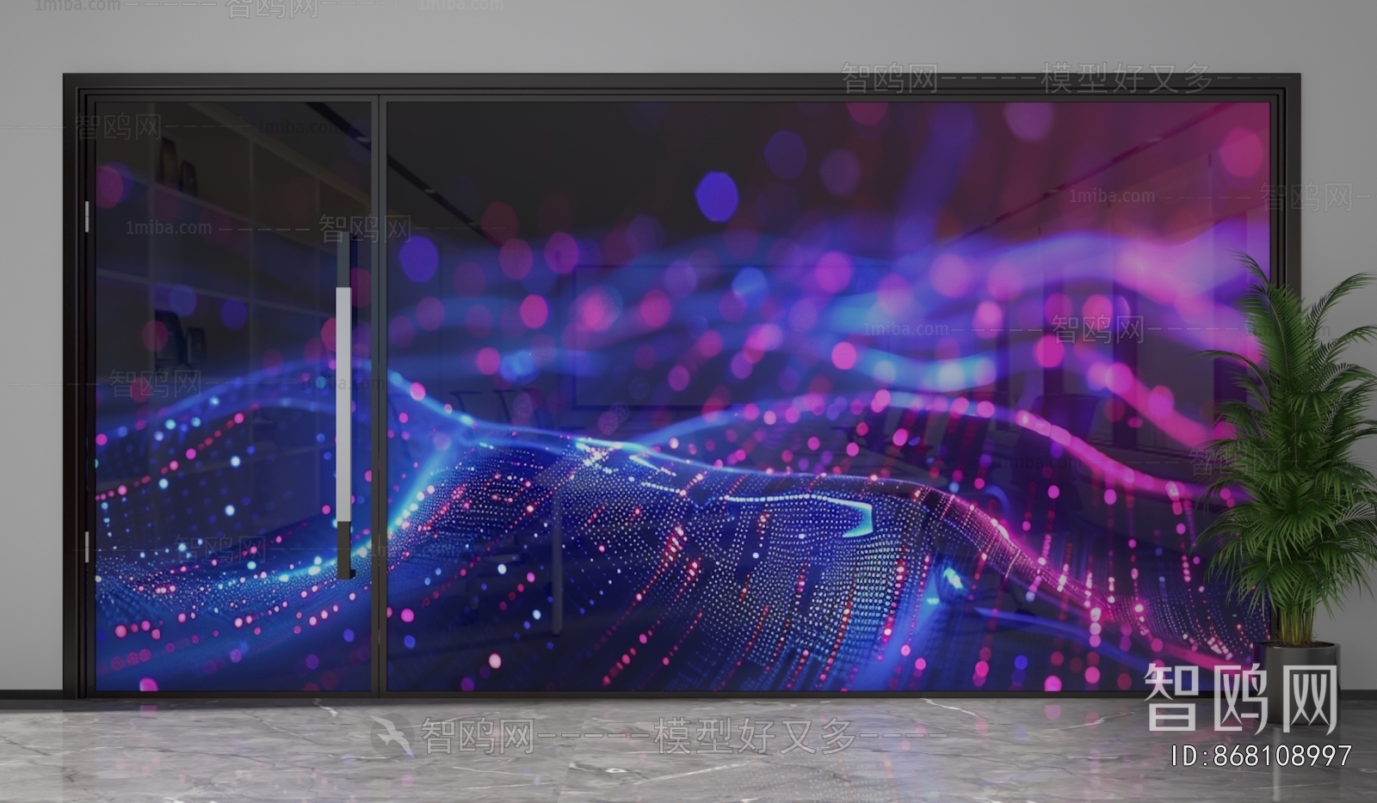Click the upper door hinge on left frame
This screenshot has width=1377, height=803.
(x=86, y=217)
